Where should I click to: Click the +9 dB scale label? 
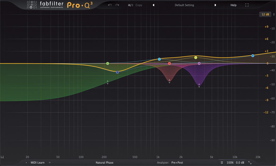click(x=266, y=27)
